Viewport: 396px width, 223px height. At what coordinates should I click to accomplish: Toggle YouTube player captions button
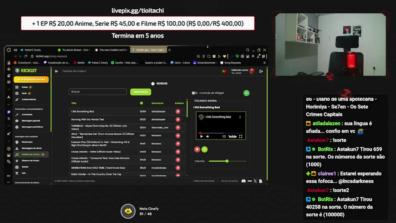click(x=224, y=137)
